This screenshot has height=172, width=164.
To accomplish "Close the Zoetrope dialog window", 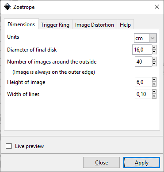I will pyautogui.click(x=157, y=7).
